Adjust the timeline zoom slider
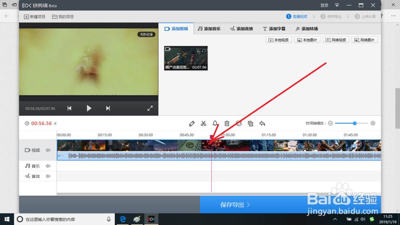This screenshot has height=225, width=400. (354, 123)
